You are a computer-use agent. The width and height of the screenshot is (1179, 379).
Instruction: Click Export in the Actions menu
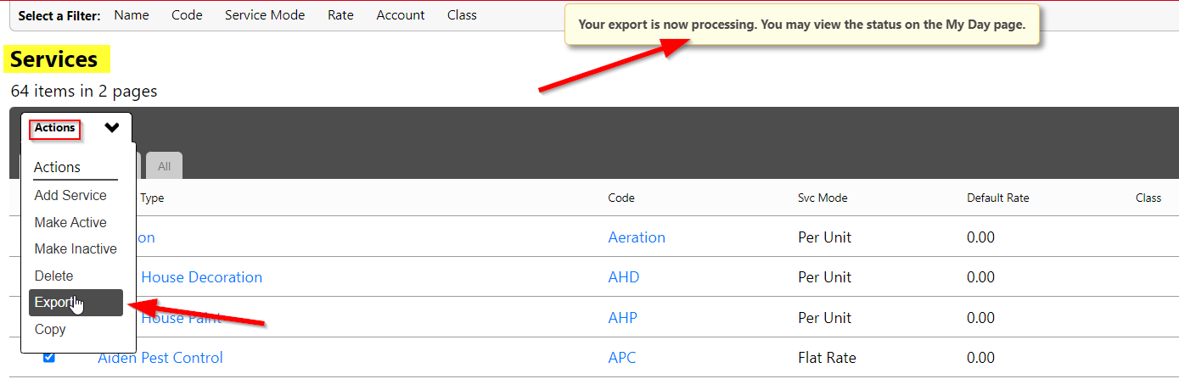click(76, 303)
